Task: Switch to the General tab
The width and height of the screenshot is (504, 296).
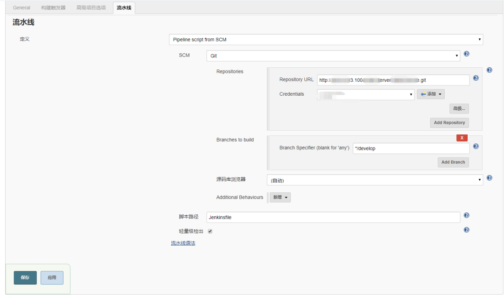Action: coord(22,8)
